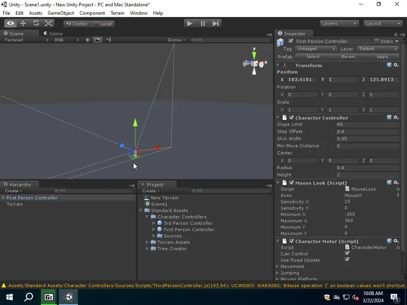407x305 pixels.
Task: Open the Assets menu
Action: click(35, 13)
